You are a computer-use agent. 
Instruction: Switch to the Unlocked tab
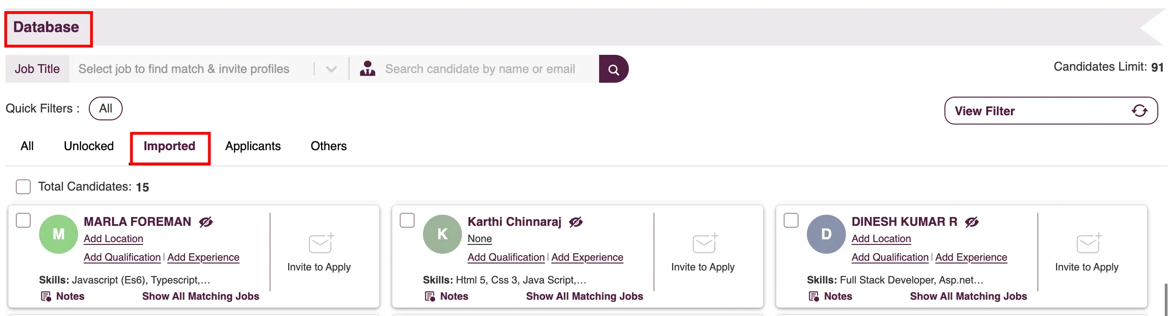[x=89, y=146]
